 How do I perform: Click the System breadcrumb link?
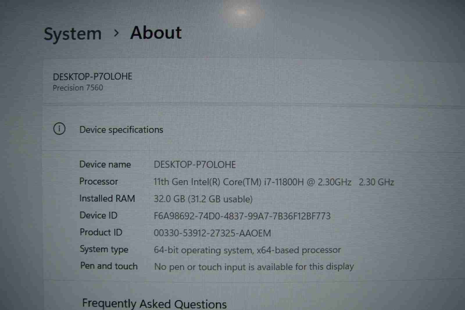point(72,34)
